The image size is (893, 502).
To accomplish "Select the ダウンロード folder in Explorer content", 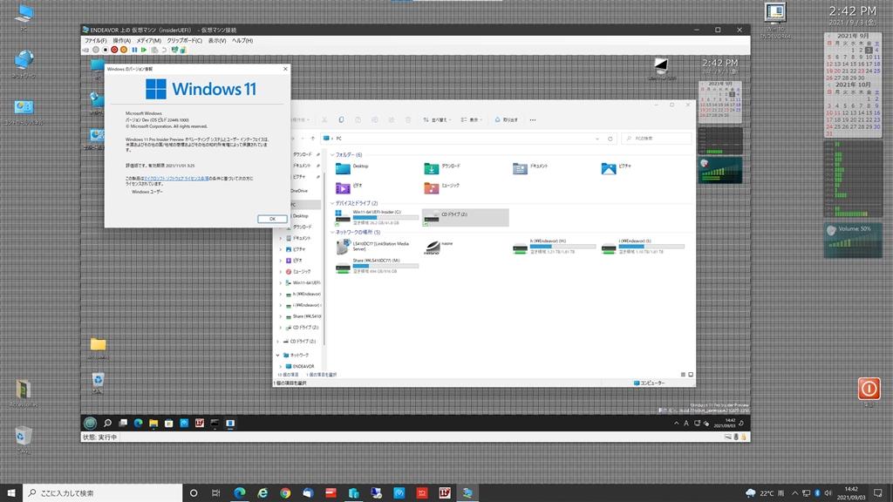I will (x=442, y=168).
